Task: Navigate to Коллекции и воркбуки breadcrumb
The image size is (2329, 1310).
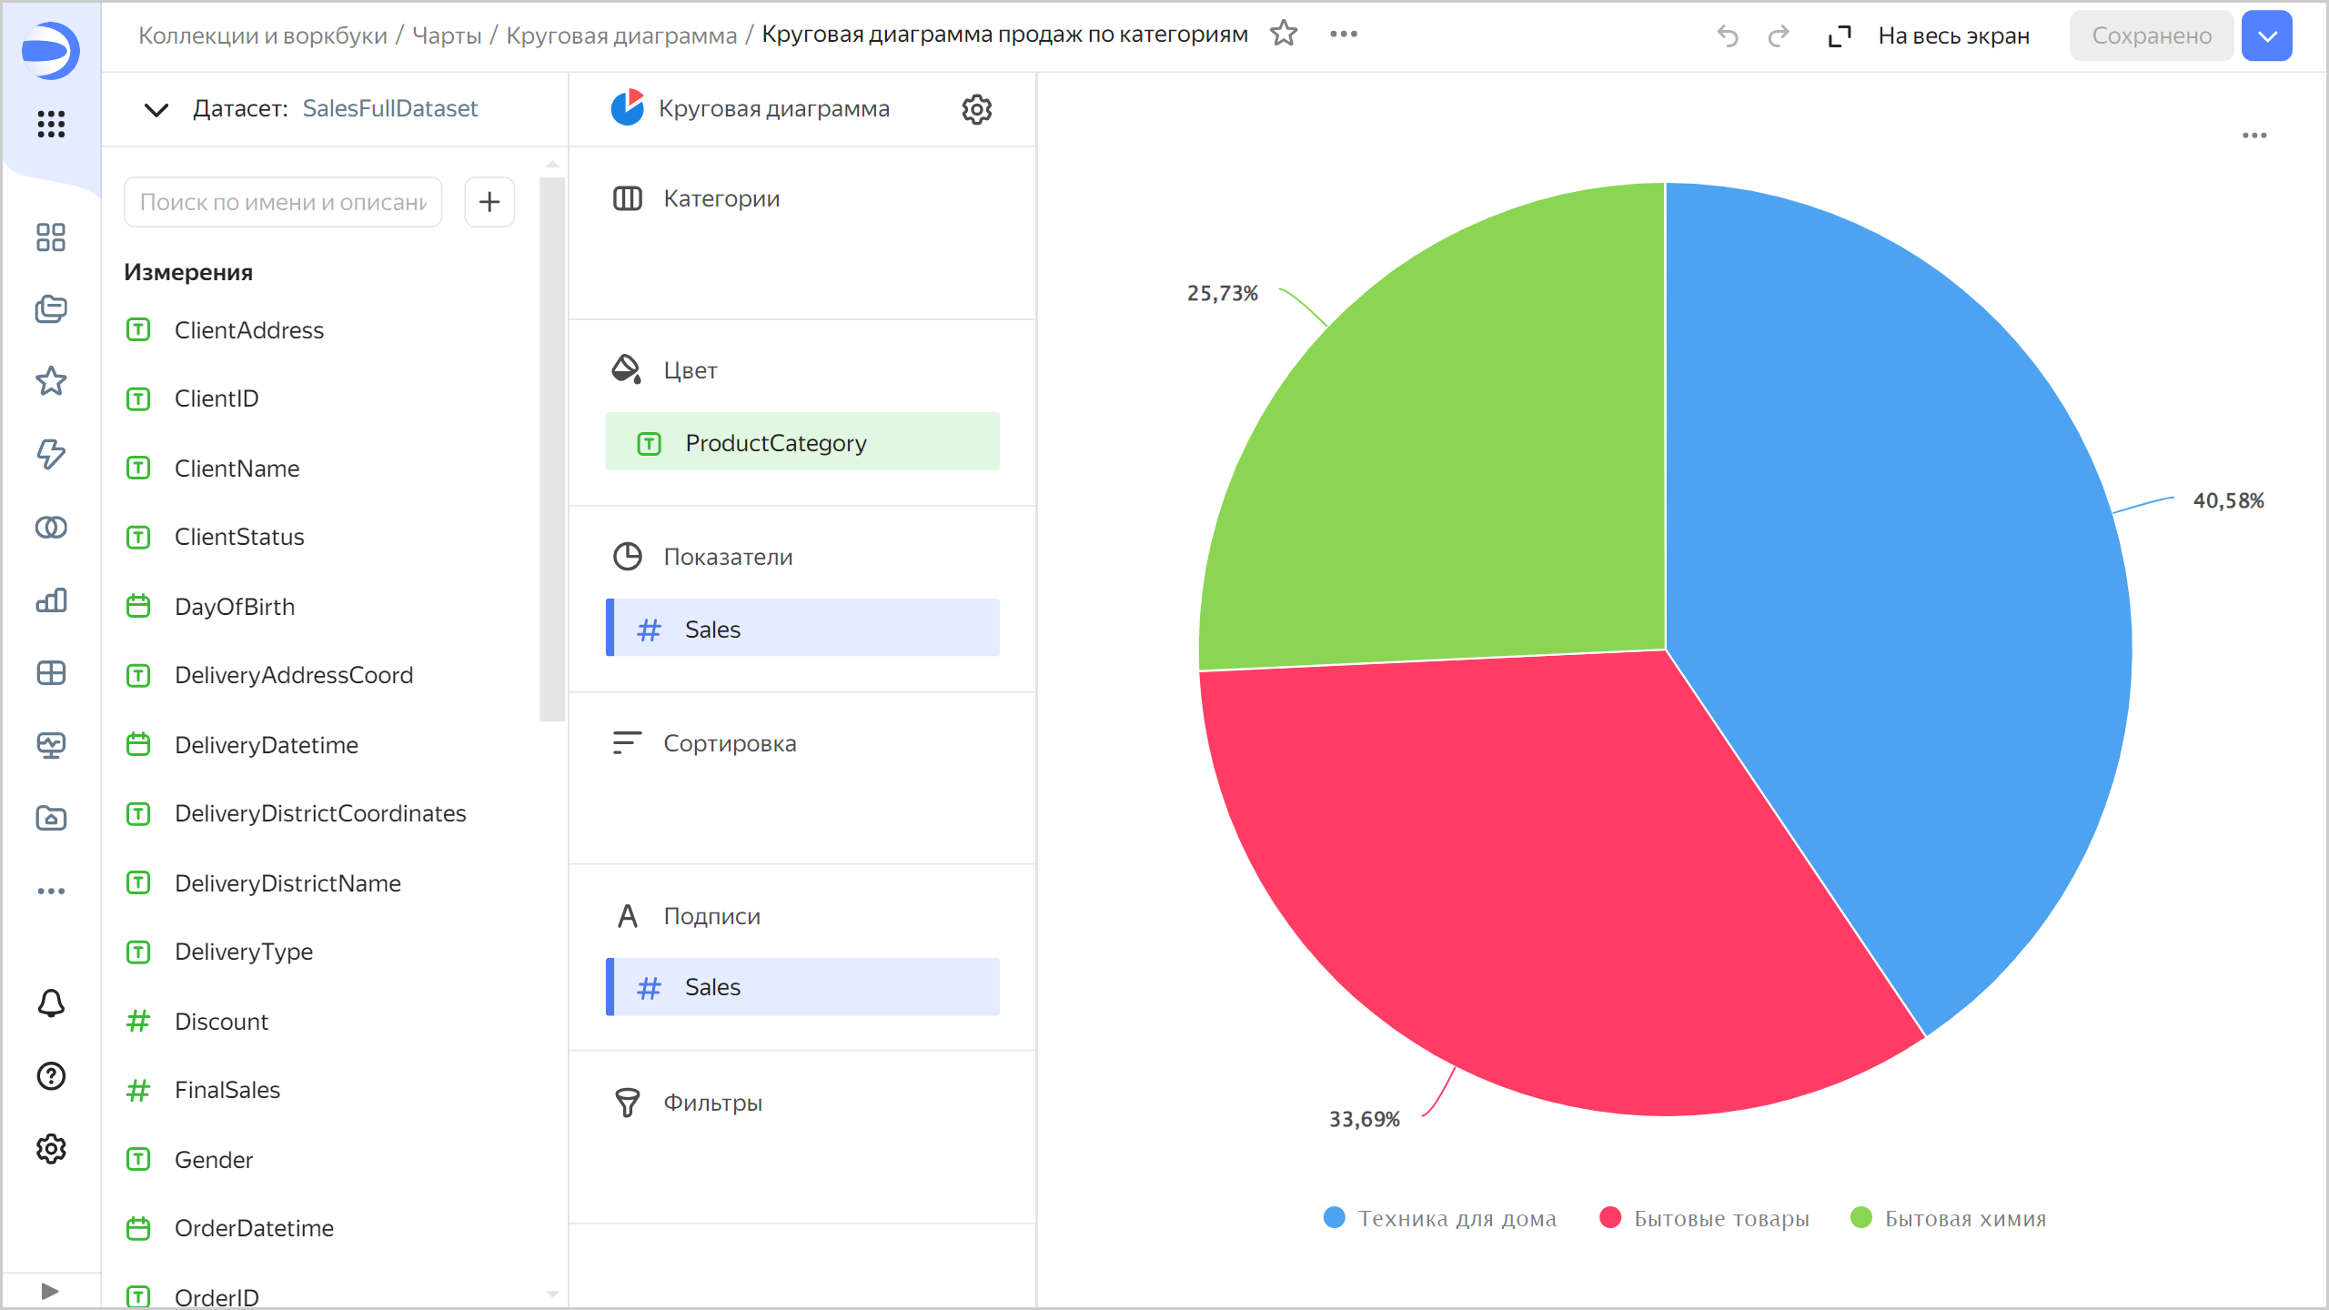Action: (261, 34)
